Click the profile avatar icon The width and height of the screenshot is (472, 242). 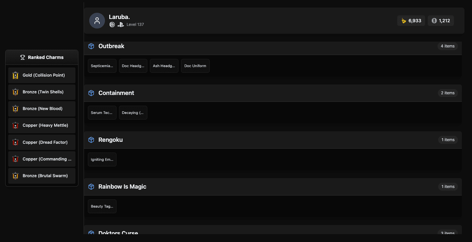tap(97, 21)
